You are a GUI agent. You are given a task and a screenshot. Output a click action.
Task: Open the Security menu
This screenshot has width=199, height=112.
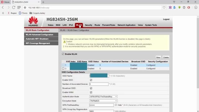[89, 25]
